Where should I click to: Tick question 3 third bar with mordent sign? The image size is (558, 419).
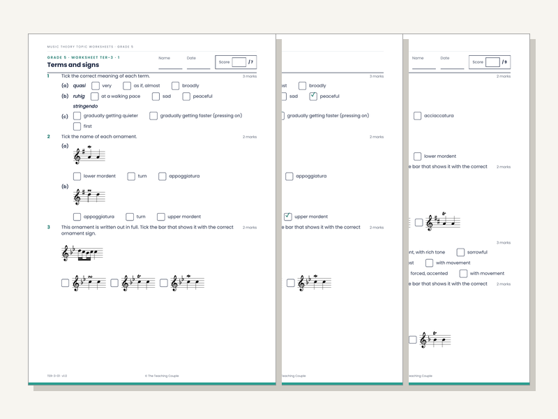tap(164, 284)
